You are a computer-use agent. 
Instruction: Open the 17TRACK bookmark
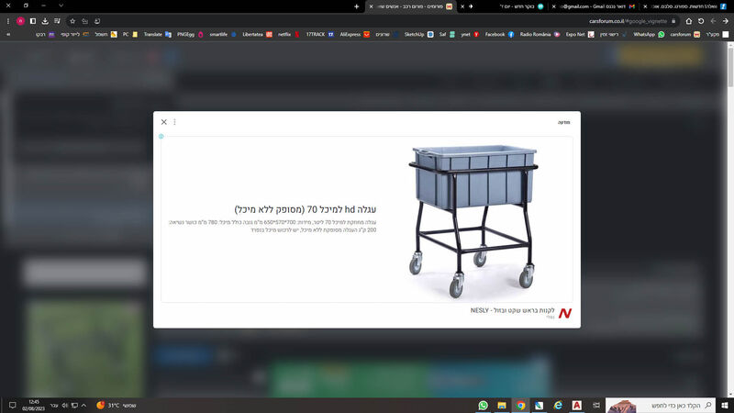click(x=319, y=34)
